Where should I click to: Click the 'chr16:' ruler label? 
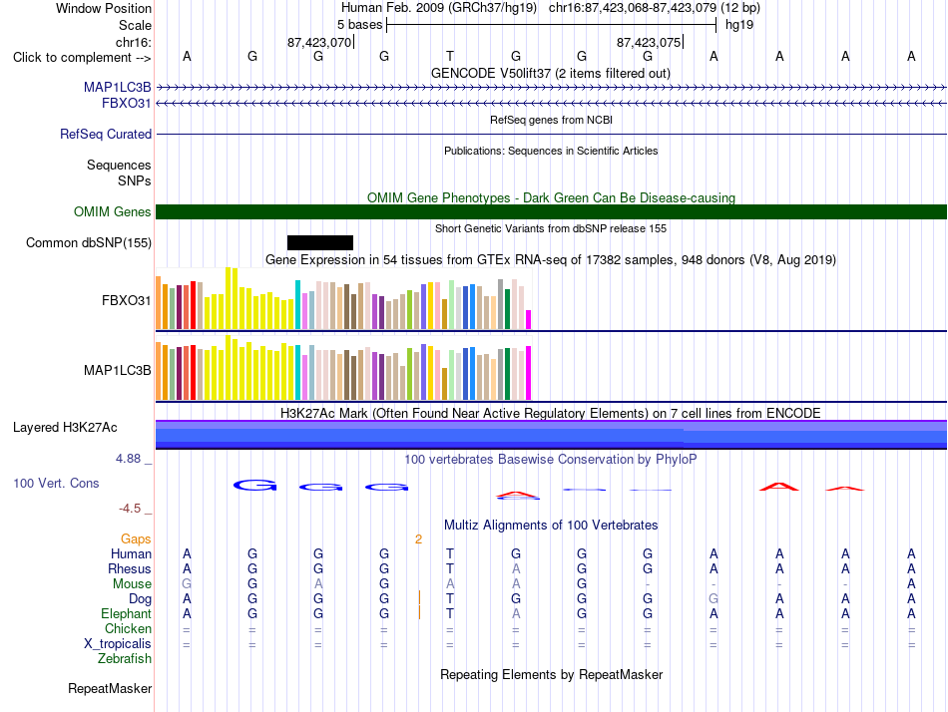coord(134,42)
